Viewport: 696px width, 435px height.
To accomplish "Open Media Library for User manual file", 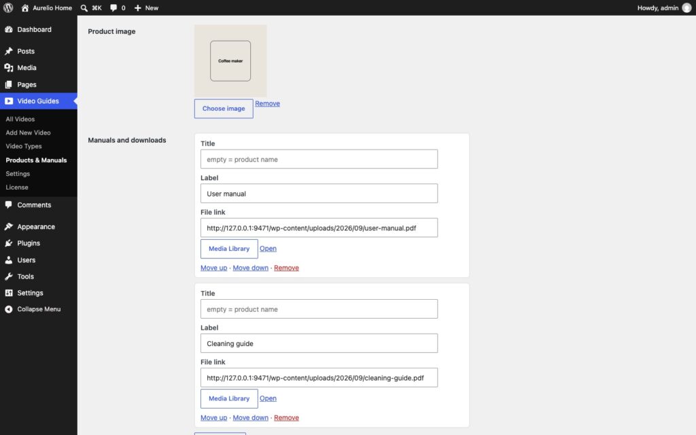I will coord(229,249).
